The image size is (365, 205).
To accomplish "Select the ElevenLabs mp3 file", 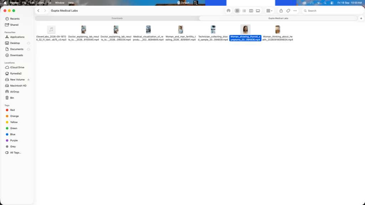I will point(51,33).
